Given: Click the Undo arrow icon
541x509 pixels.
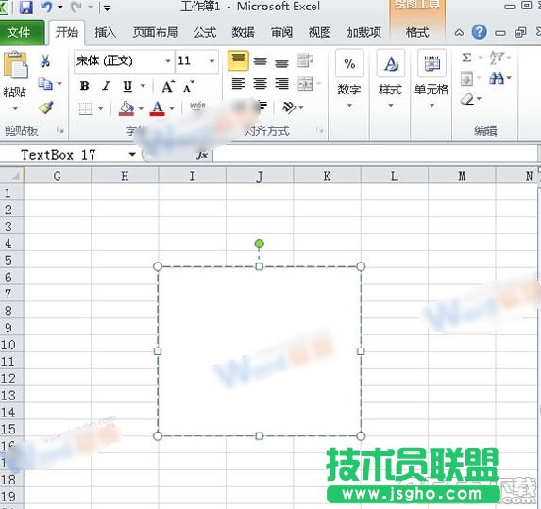Looking at the screenshot, I should (46, 7).
